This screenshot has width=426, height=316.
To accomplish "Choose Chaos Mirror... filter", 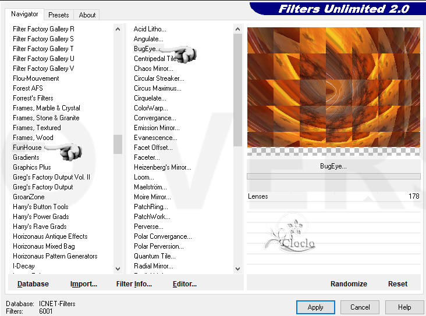I will (154, 69).
